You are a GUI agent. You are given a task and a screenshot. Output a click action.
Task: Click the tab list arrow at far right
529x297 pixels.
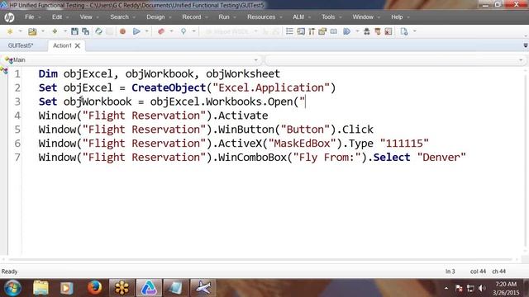click(526, 45)
